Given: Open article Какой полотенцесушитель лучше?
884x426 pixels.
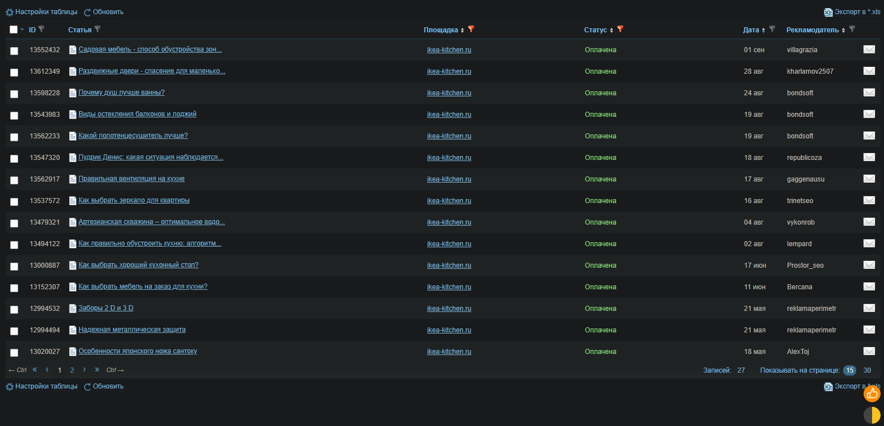Looking at the screenshot, I should (133, 136).
